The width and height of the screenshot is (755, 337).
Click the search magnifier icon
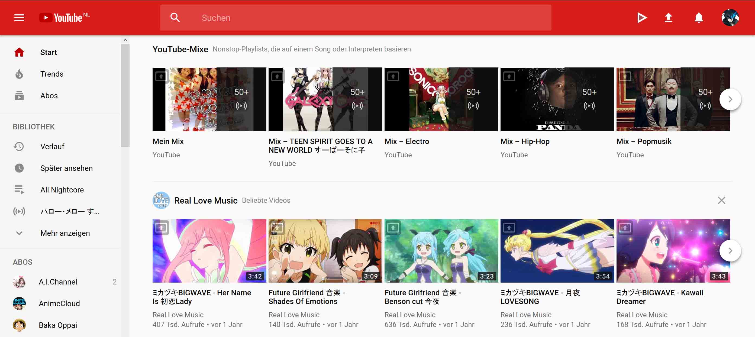[x=175, y=18]
